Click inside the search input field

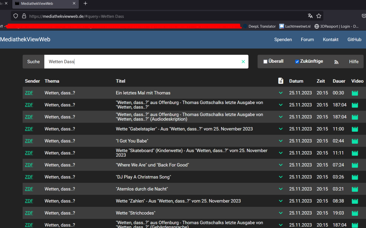point(143,62)
